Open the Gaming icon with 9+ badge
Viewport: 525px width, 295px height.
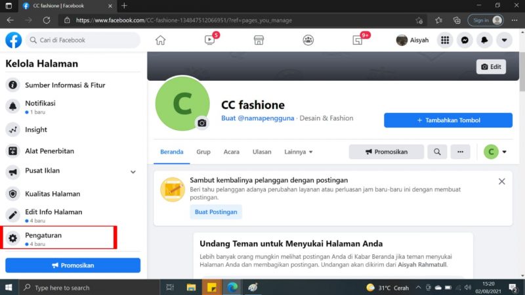pyautogui.click(x=357, y=40)
